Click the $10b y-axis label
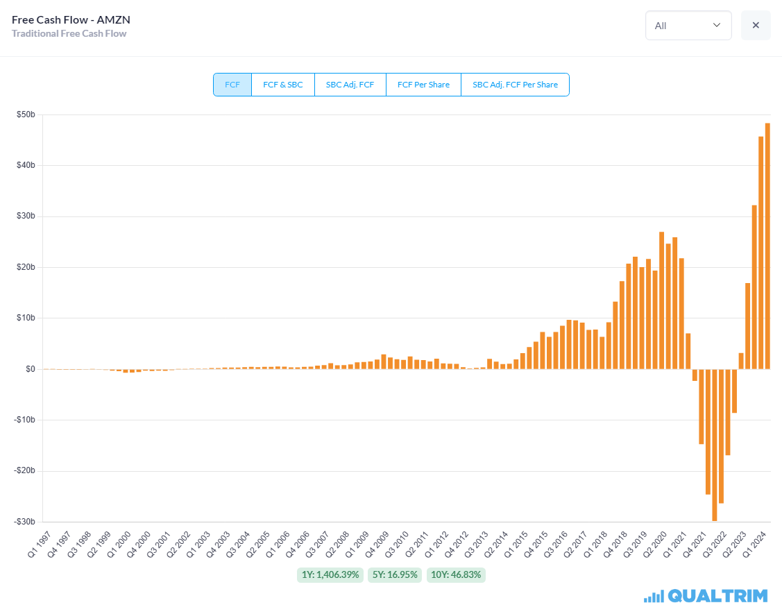 [26, 318]
